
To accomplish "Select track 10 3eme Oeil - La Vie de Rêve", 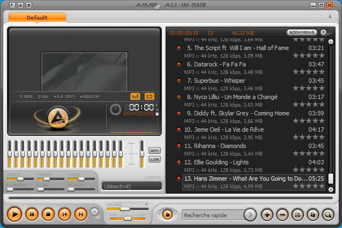I will tap(253, 133).
